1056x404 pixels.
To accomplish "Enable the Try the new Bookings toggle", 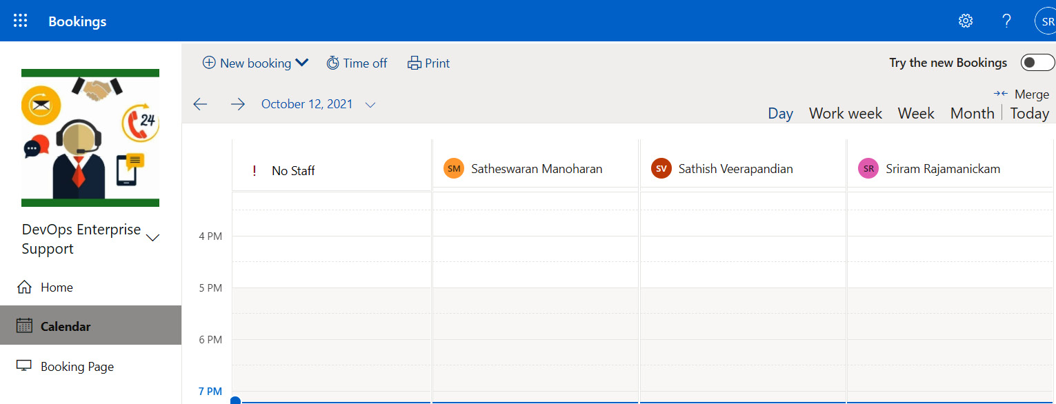I will click(1037, 63).
